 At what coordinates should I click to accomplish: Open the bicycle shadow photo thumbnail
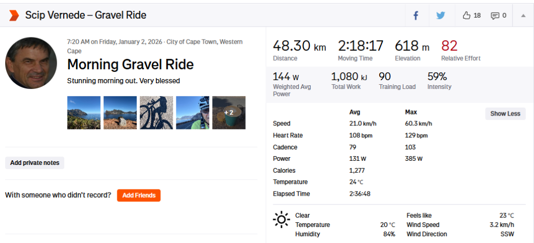point(156,112)
